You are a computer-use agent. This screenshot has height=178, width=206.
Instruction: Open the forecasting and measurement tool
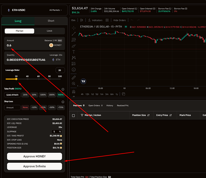[x=74, y=64]
